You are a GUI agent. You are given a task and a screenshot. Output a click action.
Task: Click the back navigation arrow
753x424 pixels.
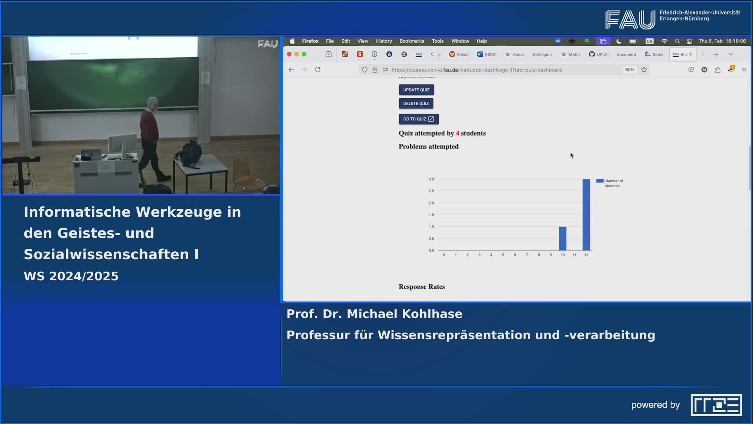pos(291,69)
